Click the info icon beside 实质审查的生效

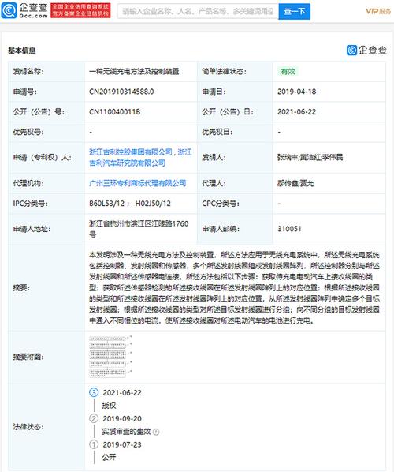click(x=156, y=432)
